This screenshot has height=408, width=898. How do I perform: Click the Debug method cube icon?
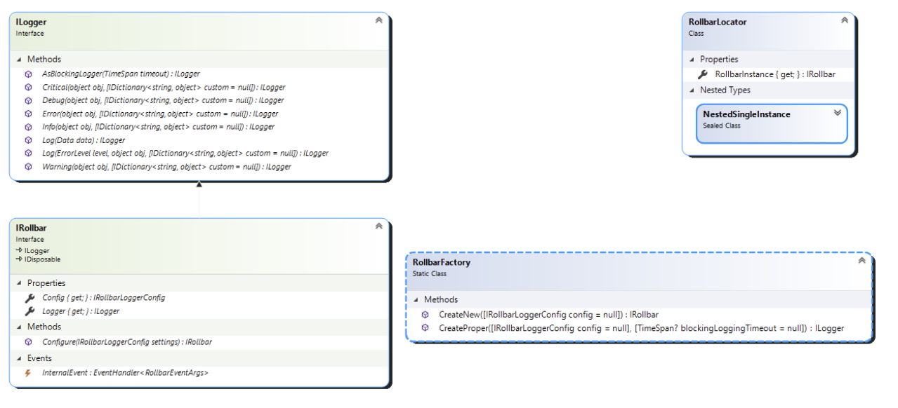tap(28, 100)
